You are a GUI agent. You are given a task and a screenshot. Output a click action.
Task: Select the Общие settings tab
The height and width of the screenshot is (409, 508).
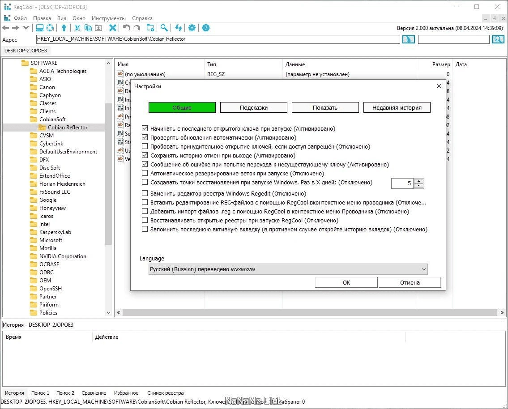[x=182, y=107]
